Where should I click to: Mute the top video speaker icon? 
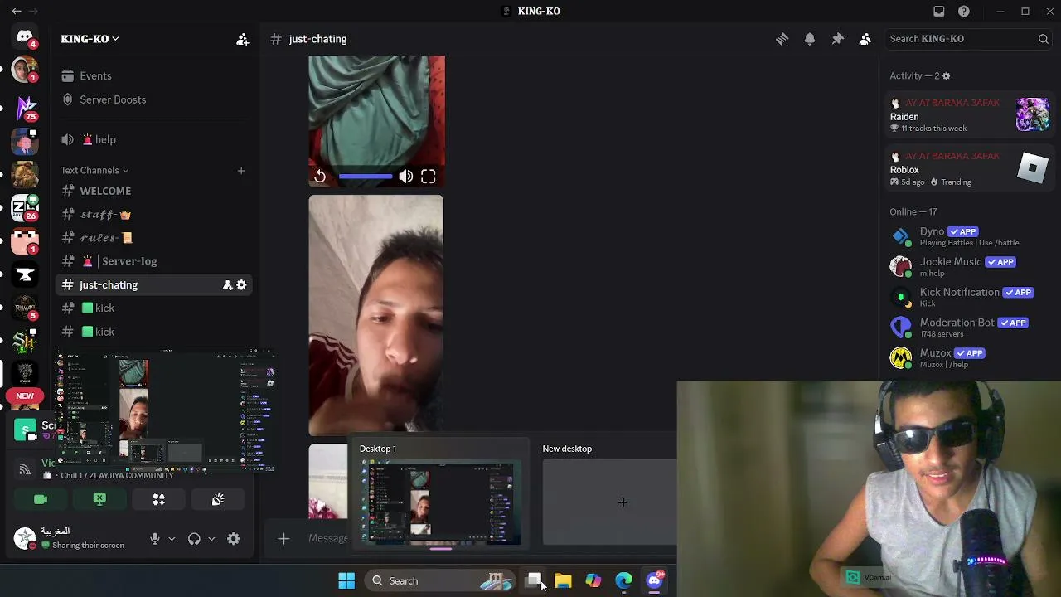point(405,176)
